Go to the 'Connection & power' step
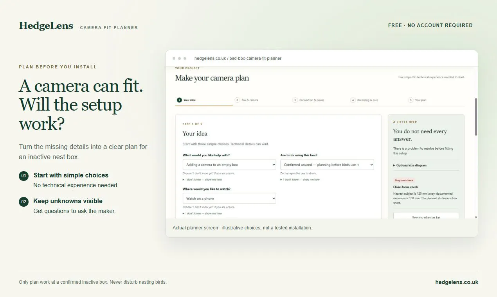Viewport: 497px width, 297px height. pyautogui.click(x=308, y=100)
